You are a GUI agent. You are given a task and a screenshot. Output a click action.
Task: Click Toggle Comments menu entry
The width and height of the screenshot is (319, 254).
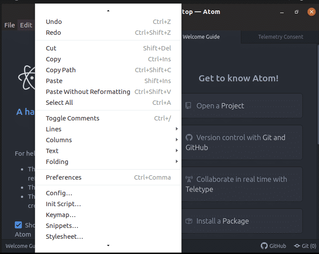click(x=108, y=118)
